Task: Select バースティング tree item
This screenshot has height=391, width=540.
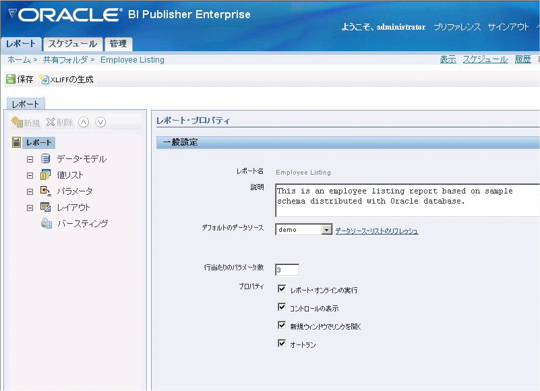Action: pos(83,224)
